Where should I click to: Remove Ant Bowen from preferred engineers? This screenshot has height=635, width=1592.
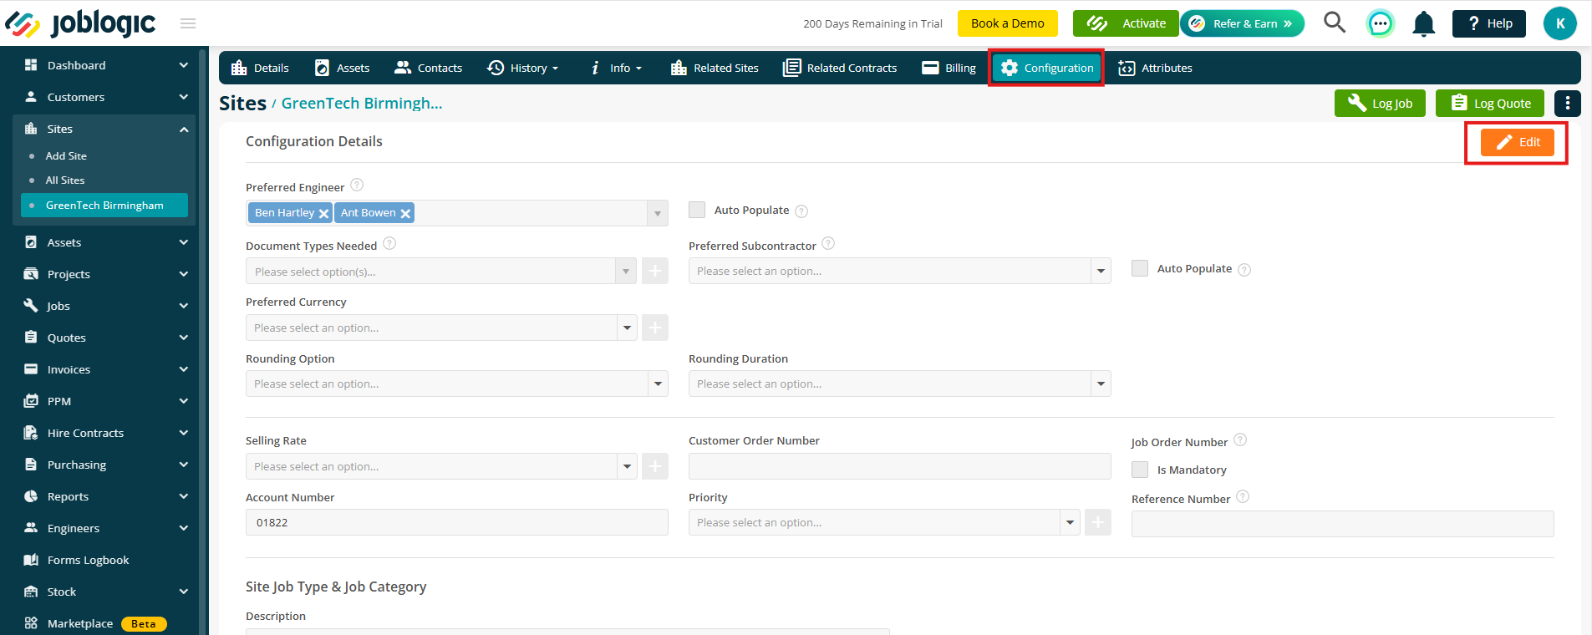405,214
